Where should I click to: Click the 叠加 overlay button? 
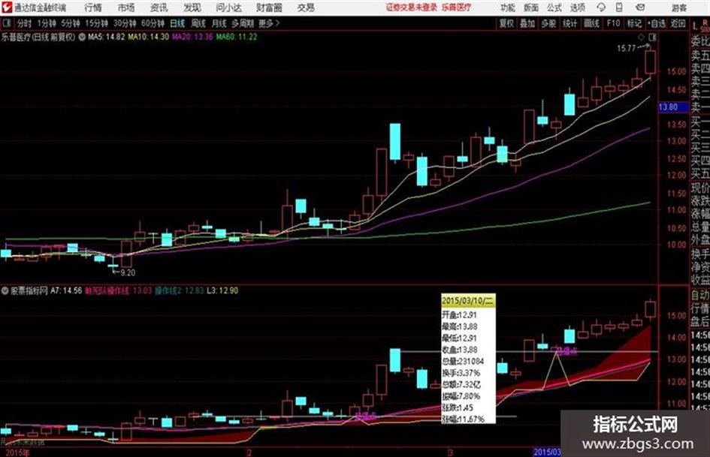(x=527, y=23)
